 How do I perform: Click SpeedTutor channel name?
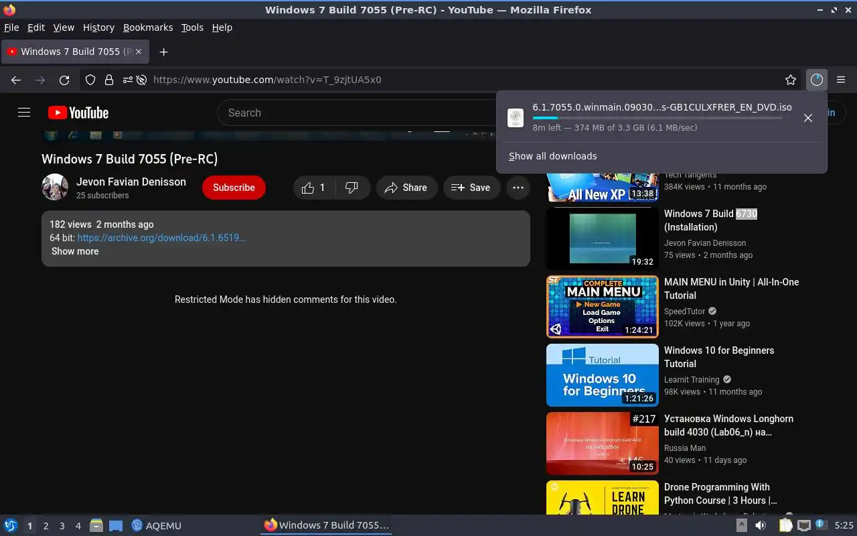(686, 311)
